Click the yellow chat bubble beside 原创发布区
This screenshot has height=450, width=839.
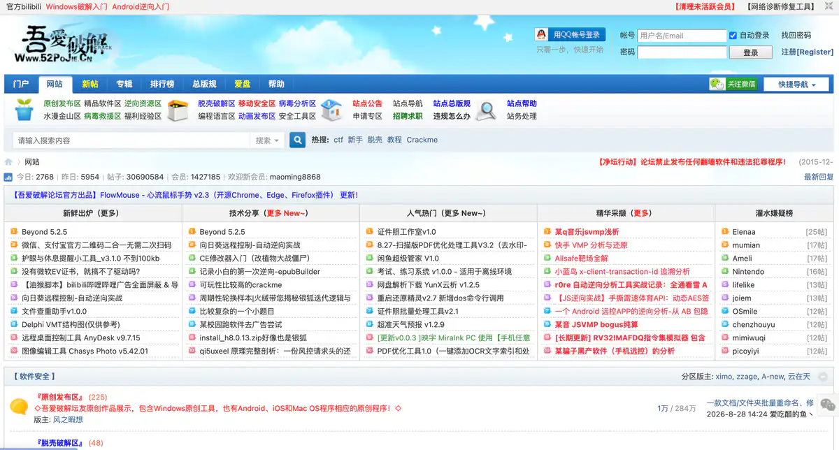click(19, 406)
